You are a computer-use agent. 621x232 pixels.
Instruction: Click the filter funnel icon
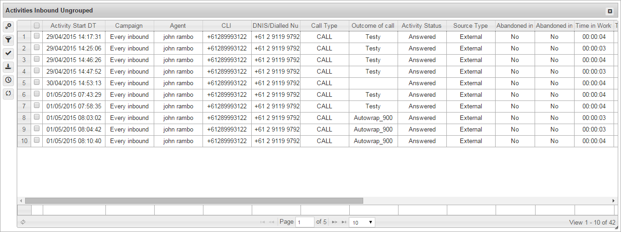[8, 40]
